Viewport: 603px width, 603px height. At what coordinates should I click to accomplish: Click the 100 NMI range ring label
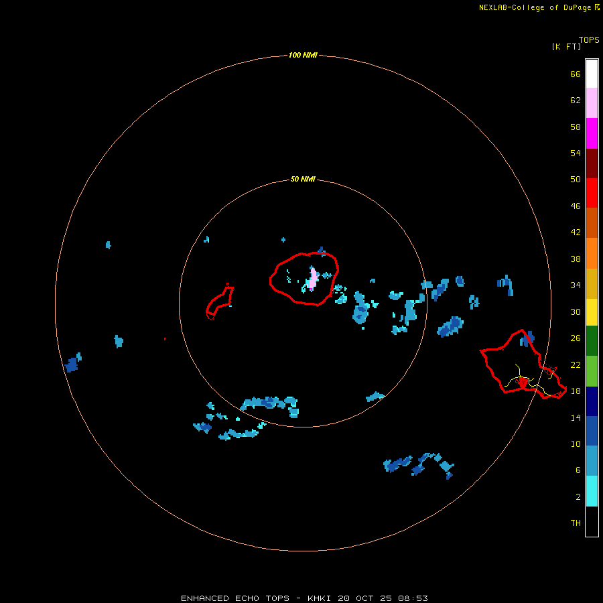pos(303,55)
